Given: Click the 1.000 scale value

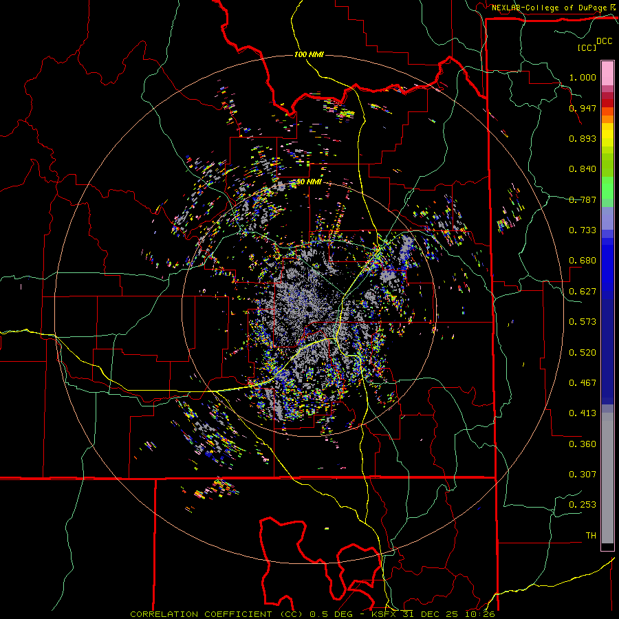Looking at the screenshot, I should 583,77.
